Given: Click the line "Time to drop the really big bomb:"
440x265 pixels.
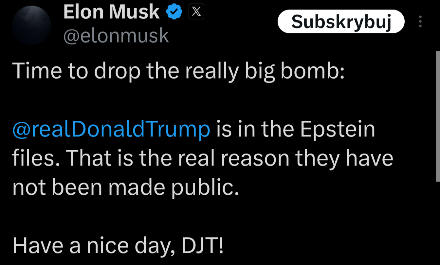Looking at the screenshot, I should [178, 71].
